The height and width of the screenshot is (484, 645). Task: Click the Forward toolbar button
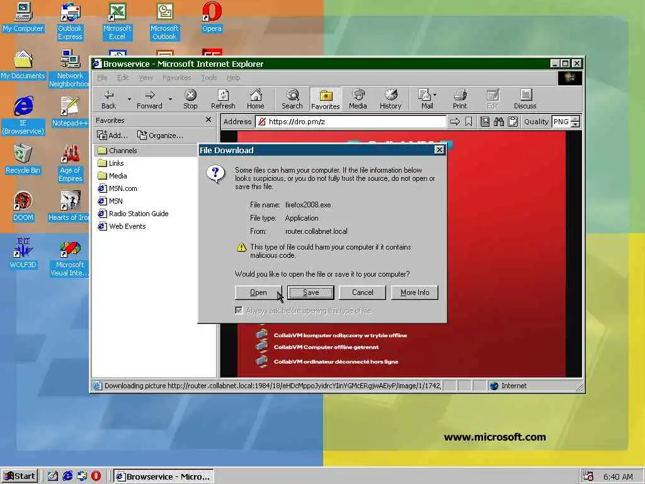(149, 100)
